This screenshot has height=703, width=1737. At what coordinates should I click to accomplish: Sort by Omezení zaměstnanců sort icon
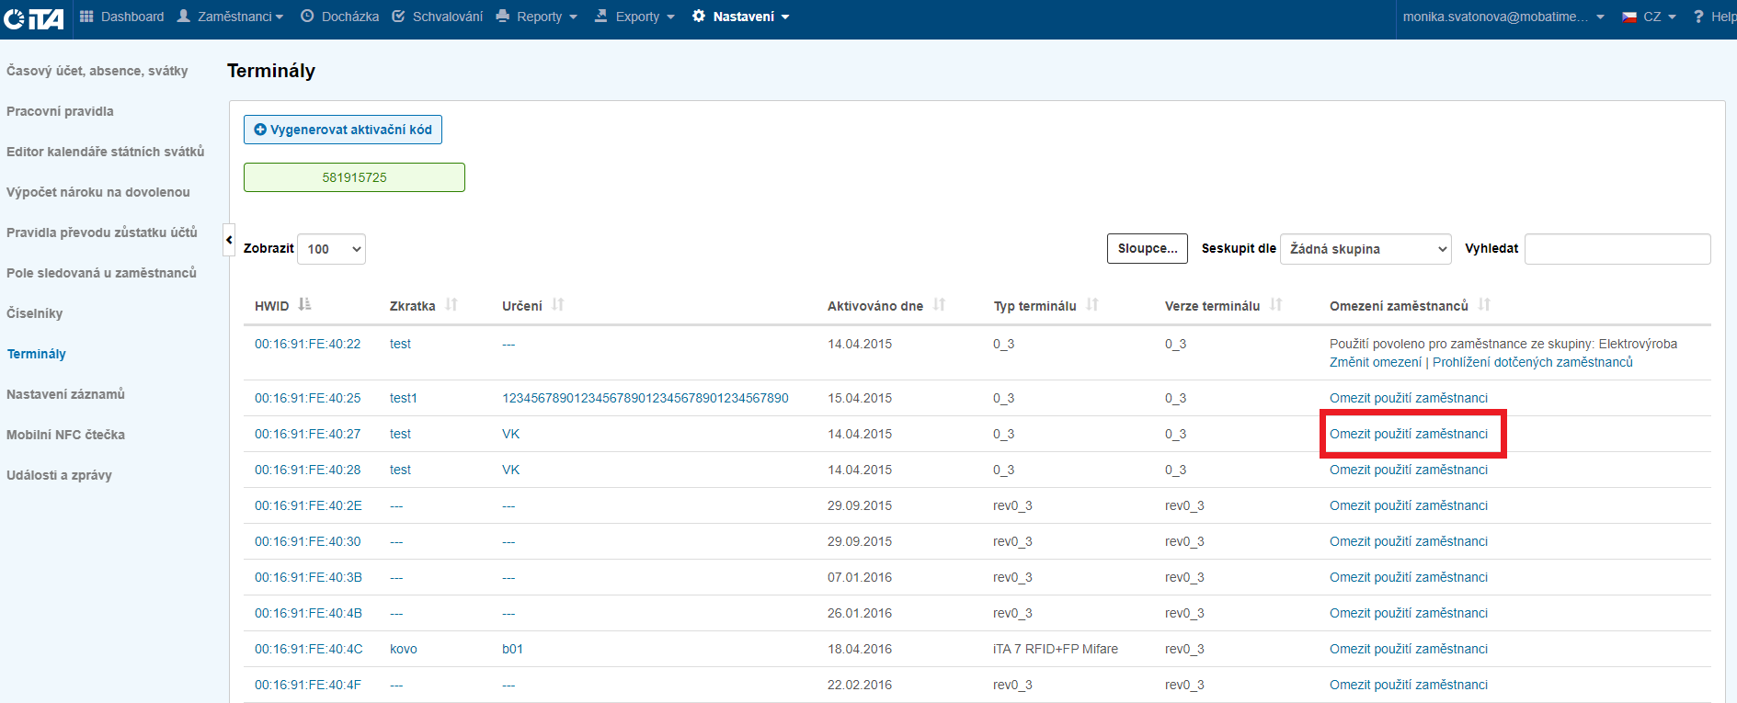1484,305
